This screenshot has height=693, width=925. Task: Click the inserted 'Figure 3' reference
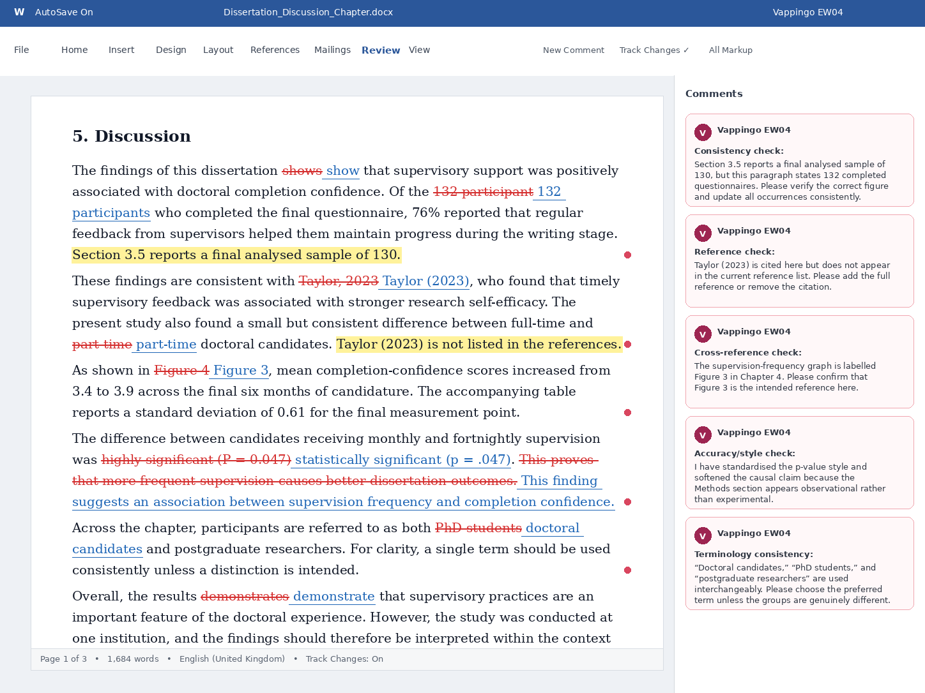(x=241, y=371)
